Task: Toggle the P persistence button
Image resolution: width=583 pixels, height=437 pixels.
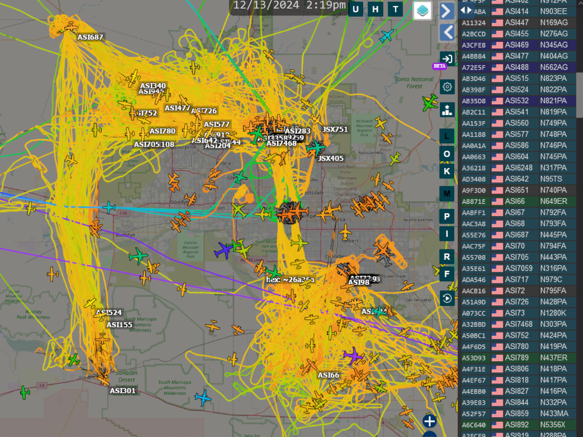Action: click(447, 217)
